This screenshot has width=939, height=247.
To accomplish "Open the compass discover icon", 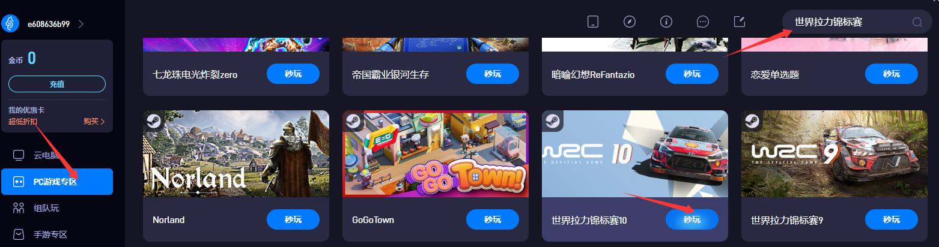I will point(629,22).
